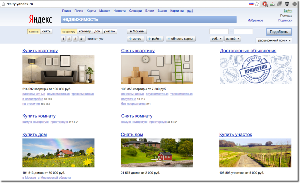Click the 'Снять дом' house photo
Image resolution: width=300 pixels, height=183 pixels.
(x=157, y=153)
